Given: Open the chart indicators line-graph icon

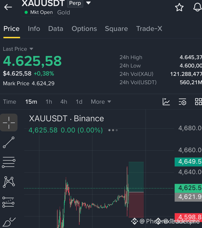Looking at the screenshot, I should 166,102.
